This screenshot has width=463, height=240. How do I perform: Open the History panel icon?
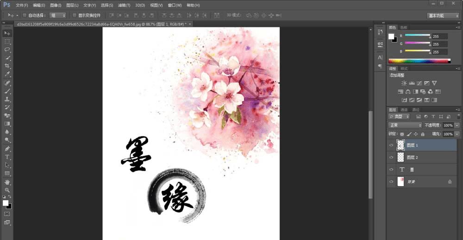[380, 32]
